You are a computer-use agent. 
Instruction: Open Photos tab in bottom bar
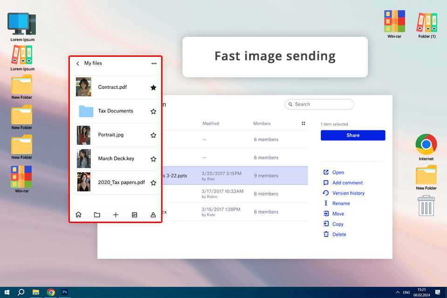[x=135, y=215]
